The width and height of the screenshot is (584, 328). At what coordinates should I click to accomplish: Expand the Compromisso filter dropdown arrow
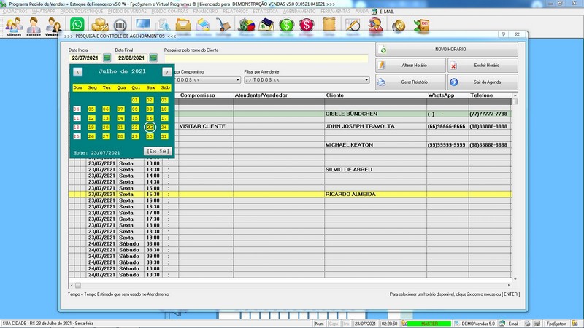pyautogui.click(x=238, y=80)
